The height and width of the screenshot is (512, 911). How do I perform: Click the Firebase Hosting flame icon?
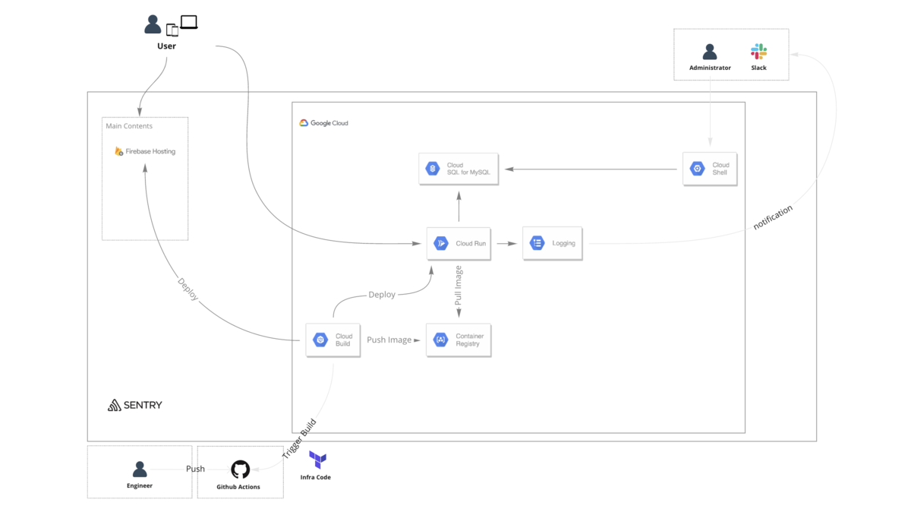(118, 151)
